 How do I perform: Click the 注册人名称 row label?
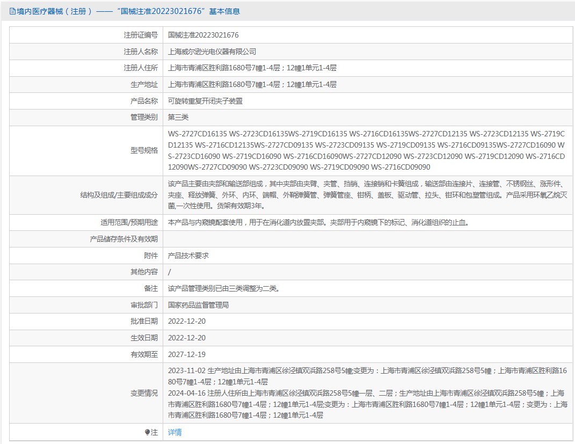pyautogui.click(x=141, y=52)
